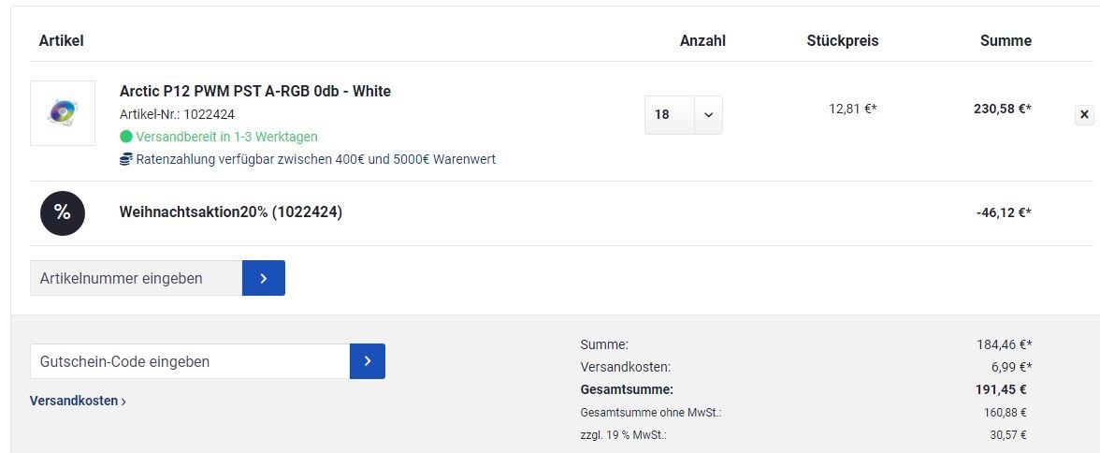Screen dimensions: 1100x453
Task: Remove the Arctic P12 item with the X
Action: click(x=1084, y=114)
